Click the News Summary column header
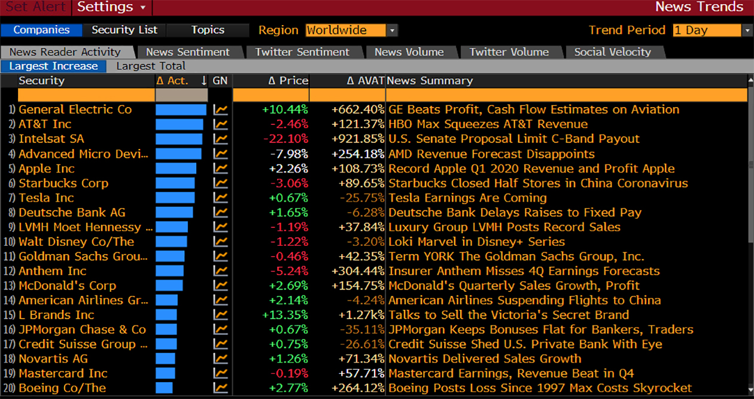Viewport: 754px width, 399px height. pyautogui.click(x=430, y=81)
